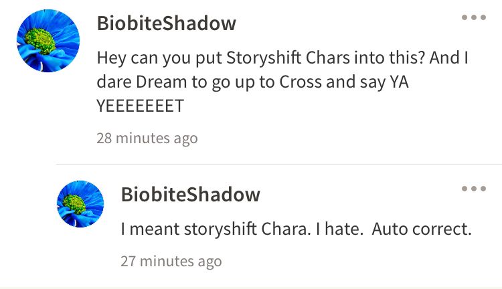This screenshot has width=502, height=289.
Task: Select the word "YEEEEEEET" in the comment
Action: pos(141,106)
